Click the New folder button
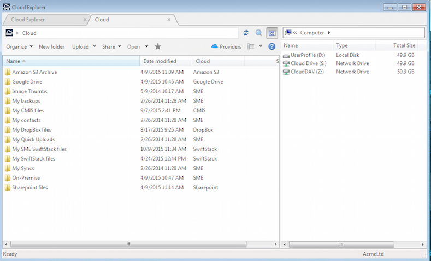431x261 pixels. tap(51, 47)
